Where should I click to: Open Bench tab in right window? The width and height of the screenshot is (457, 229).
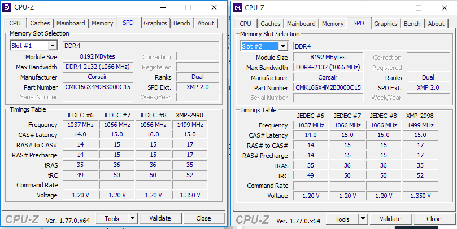point(412,24)
